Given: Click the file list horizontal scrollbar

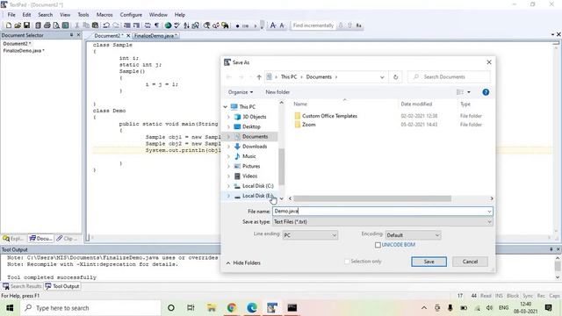Looking at the screenshot, I should point(372,198).
